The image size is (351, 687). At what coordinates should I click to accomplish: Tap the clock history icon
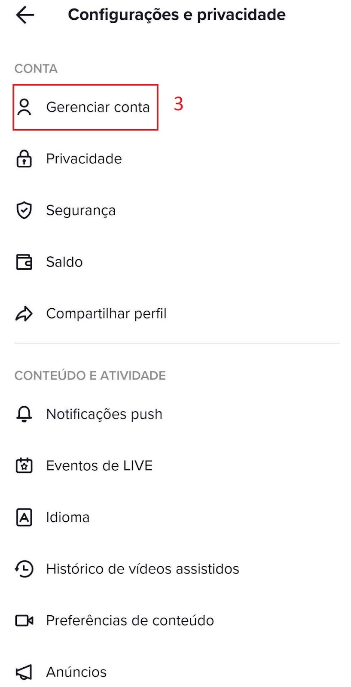tap(24, 569)
